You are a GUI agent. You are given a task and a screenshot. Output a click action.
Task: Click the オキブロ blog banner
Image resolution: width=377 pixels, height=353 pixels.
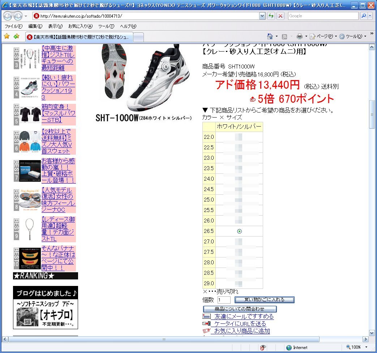pyautogui.click(x=46, y=308)
